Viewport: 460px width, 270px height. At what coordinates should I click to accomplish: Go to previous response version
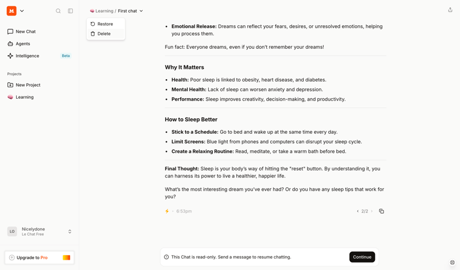tap(358, 211)
